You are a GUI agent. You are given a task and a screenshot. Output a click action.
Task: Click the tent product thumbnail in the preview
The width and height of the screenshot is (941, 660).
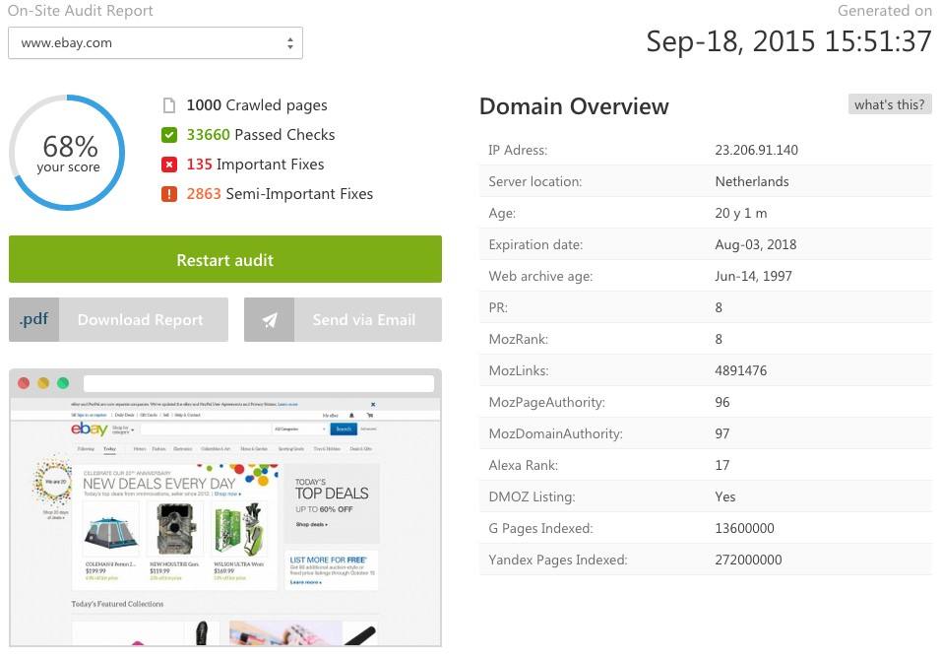(109, 533)
